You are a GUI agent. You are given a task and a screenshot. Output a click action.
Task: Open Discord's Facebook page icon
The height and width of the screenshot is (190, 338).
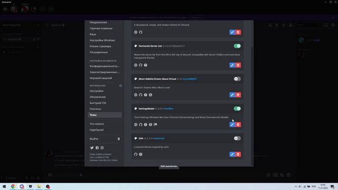coord(97,148)
